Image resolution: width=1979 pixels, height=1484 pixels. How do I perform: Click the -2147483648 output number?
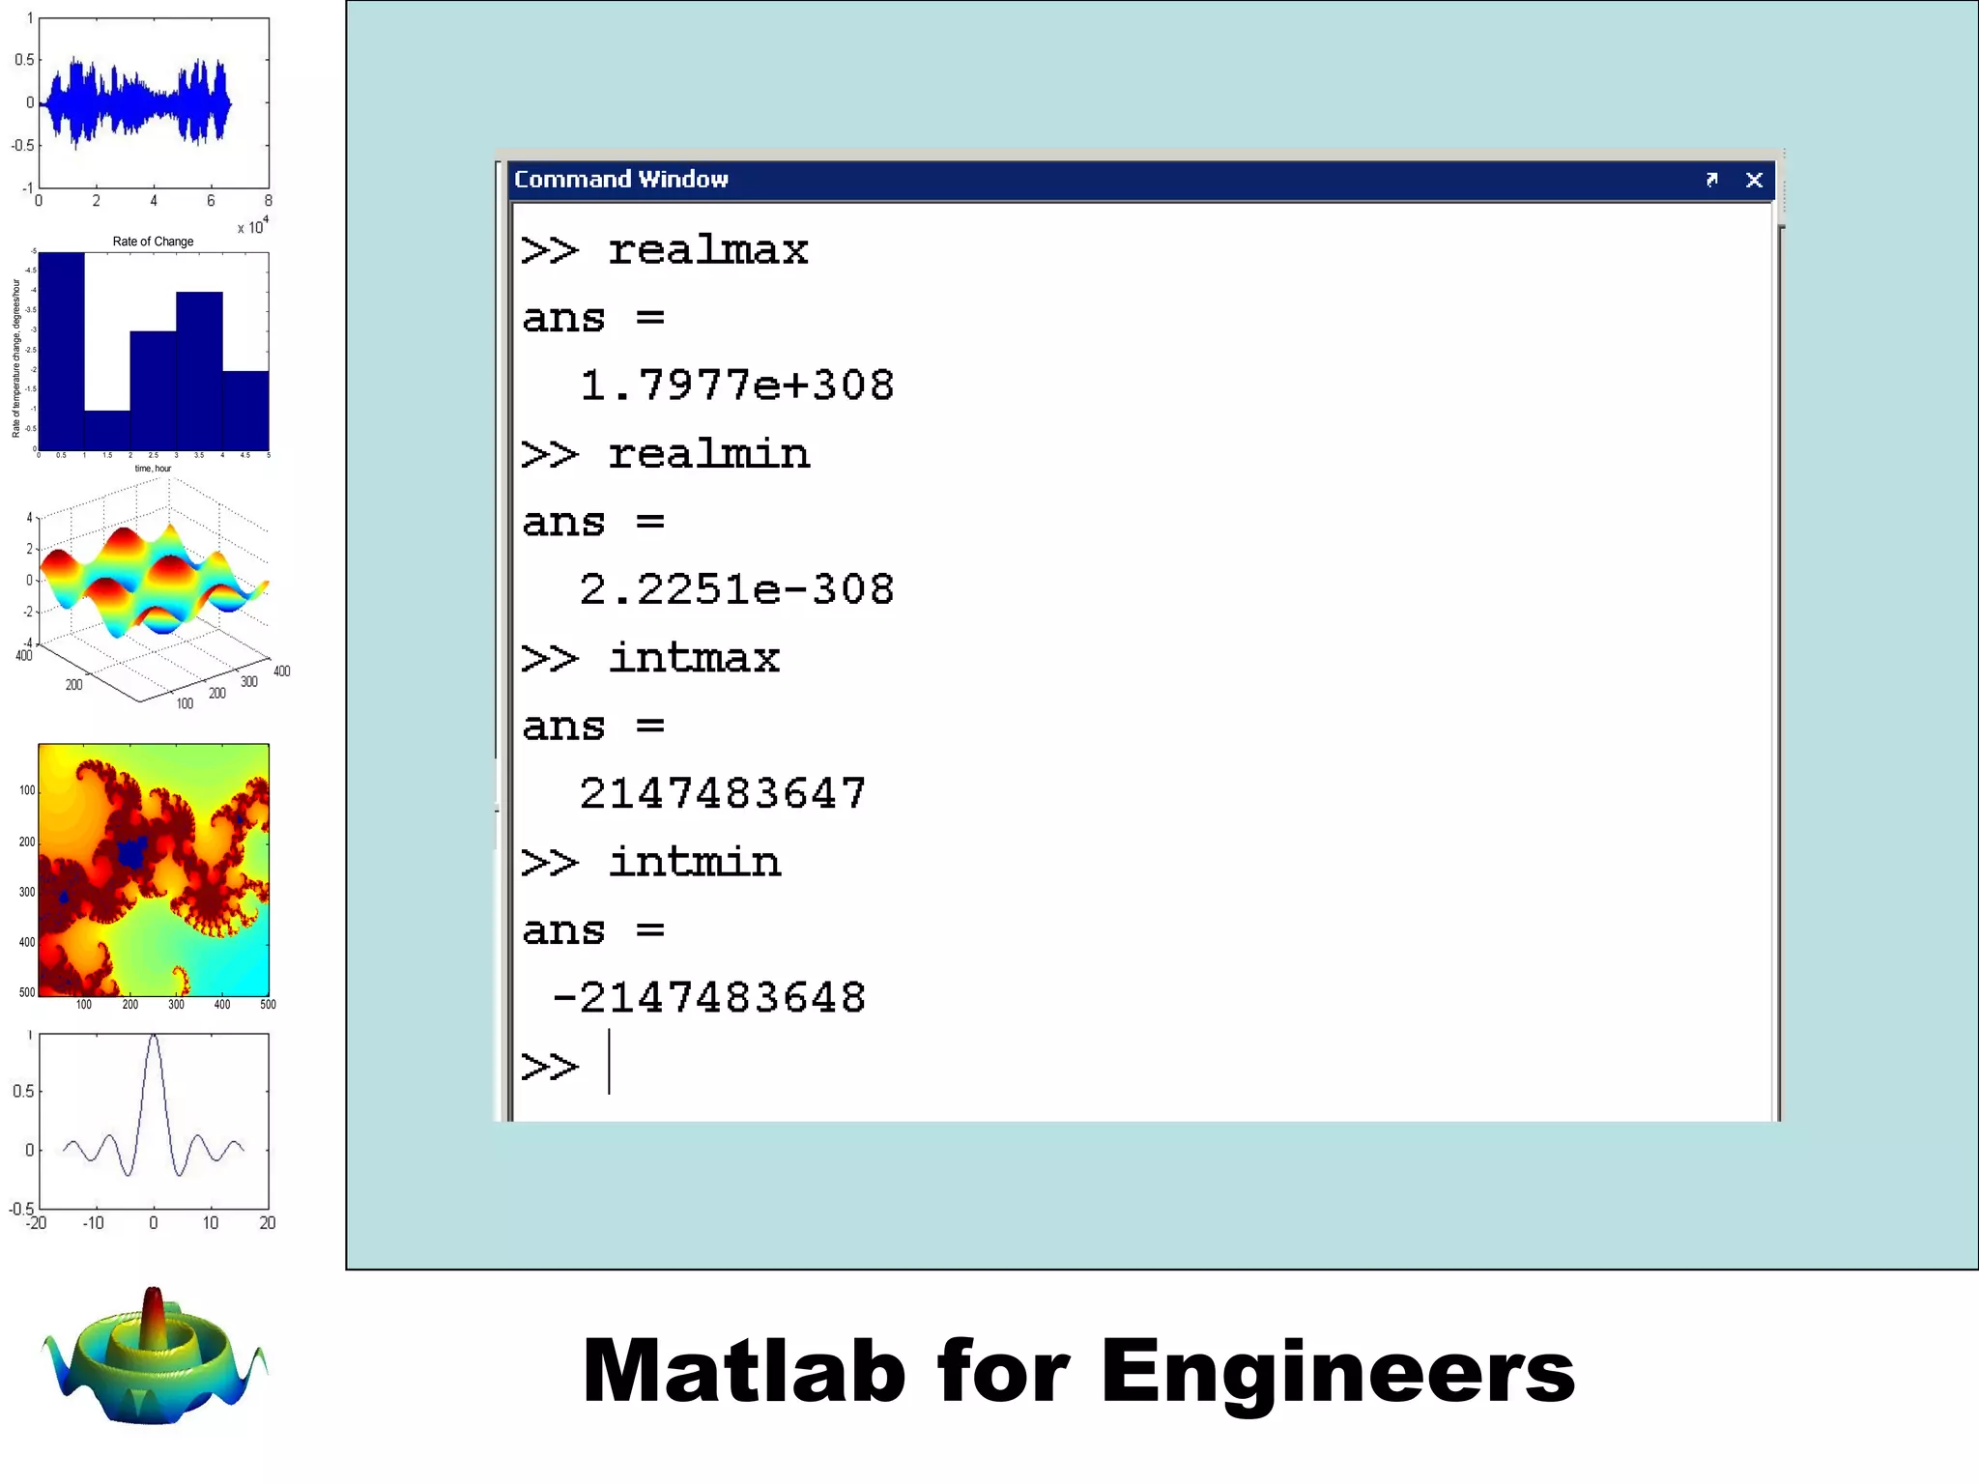pyautogui.click(x=708, y=998)
